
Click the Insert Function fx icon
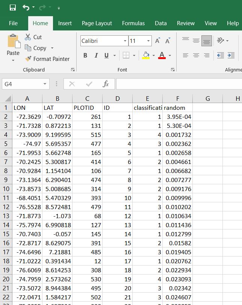click(106, 84)
